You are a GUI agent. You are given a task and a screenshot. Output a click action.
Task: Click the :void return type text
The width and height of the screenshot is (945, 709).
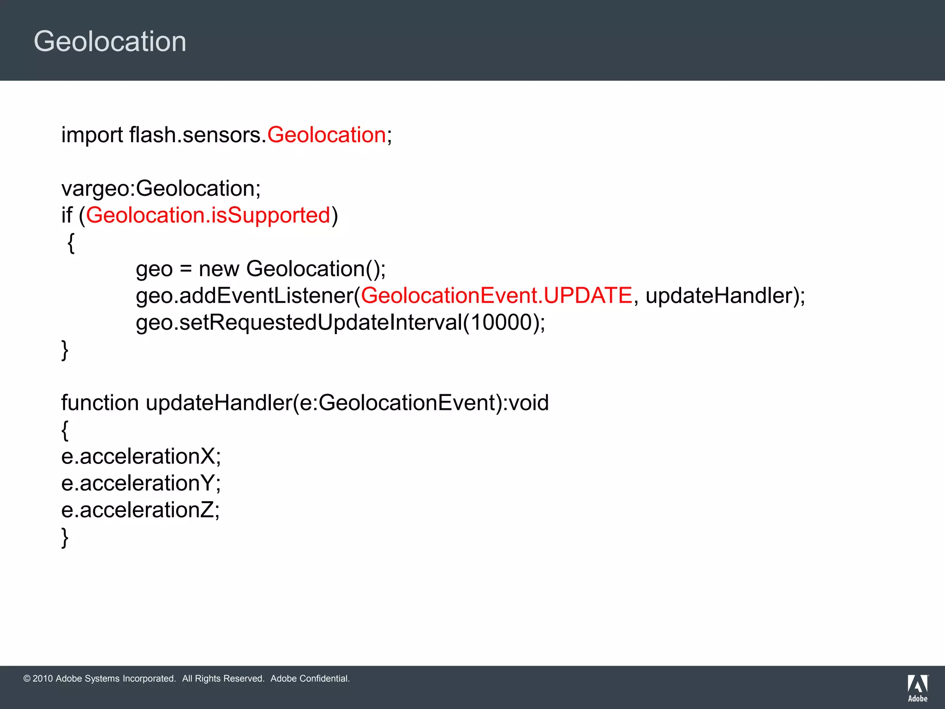pyautogui.click(x=527, y=403)
